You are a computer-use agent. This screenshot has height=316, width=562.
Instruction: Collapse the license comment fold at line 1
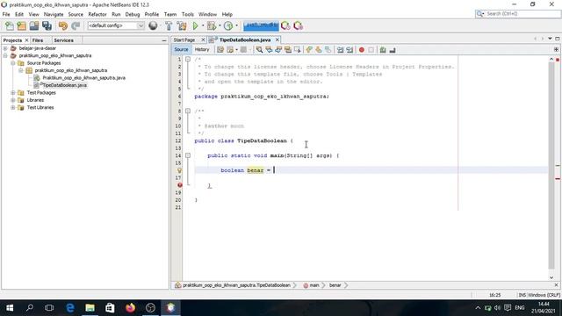point(188,59)
